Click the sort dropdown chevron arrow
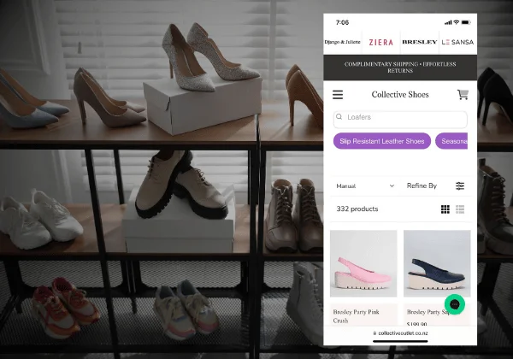The width and height of the screenshot is (513, 359). click(392, 185)
